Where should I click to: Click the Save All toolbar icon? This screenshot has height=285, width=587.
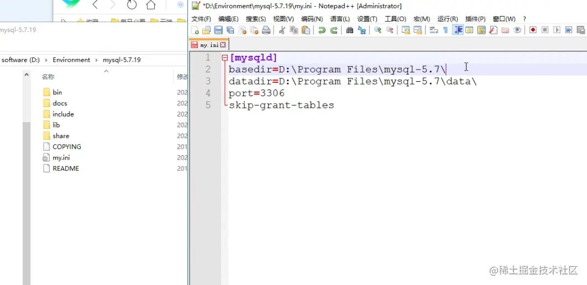pyautogui.click(x=230, y=30)
